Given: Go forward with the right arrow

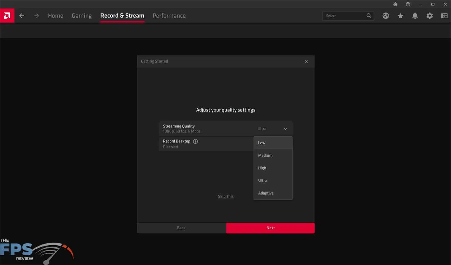Looking at the screenshot, I should [x=36, y=16].
